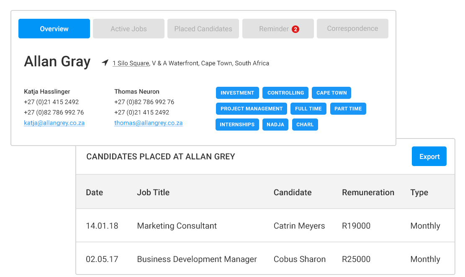The height and width of the screenshot is (277, 465).
Task: Click the red reminder count badge
Action: tap(295, 29)
